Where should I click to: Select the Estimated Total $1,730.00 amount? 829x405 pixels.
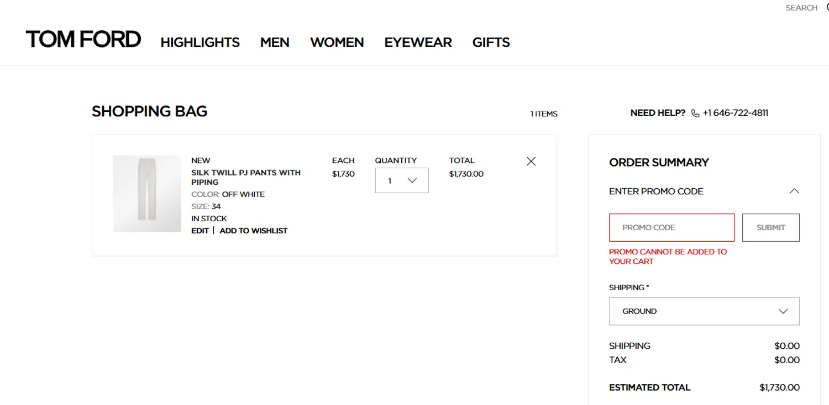[x=779, y=387]
